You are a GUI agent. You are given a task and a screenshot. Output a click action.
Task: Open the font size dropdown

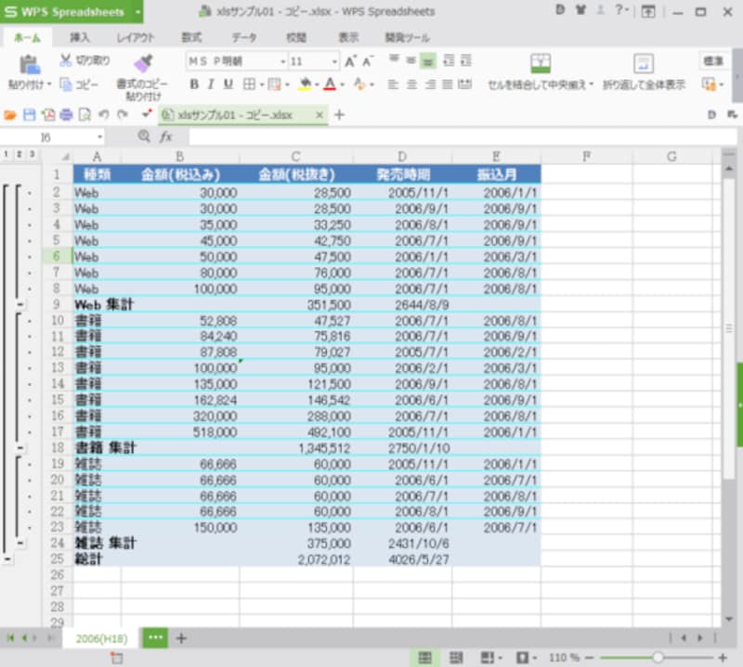click(335, 62)
